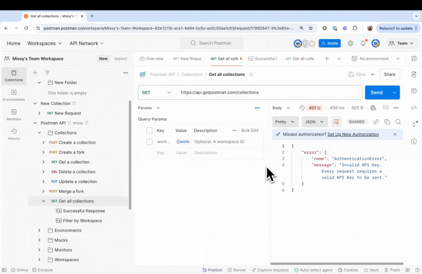
Task: Click the response horizontal scrollbar
Action: pos(337,263)
